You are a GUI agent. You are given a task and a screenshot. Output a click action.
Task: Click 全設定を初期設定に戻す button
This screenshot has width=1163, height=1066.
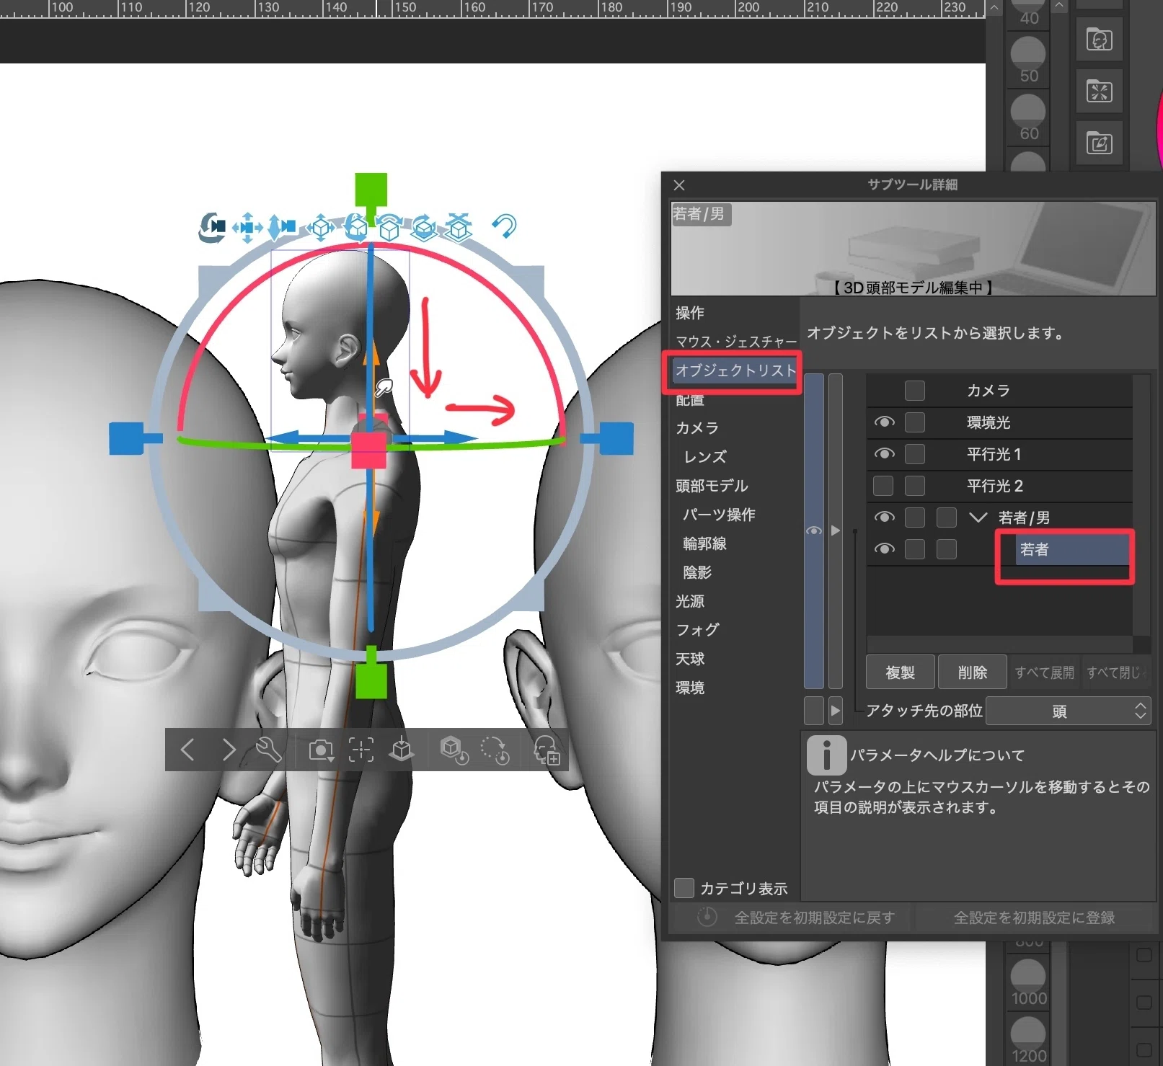coord(797,918)
